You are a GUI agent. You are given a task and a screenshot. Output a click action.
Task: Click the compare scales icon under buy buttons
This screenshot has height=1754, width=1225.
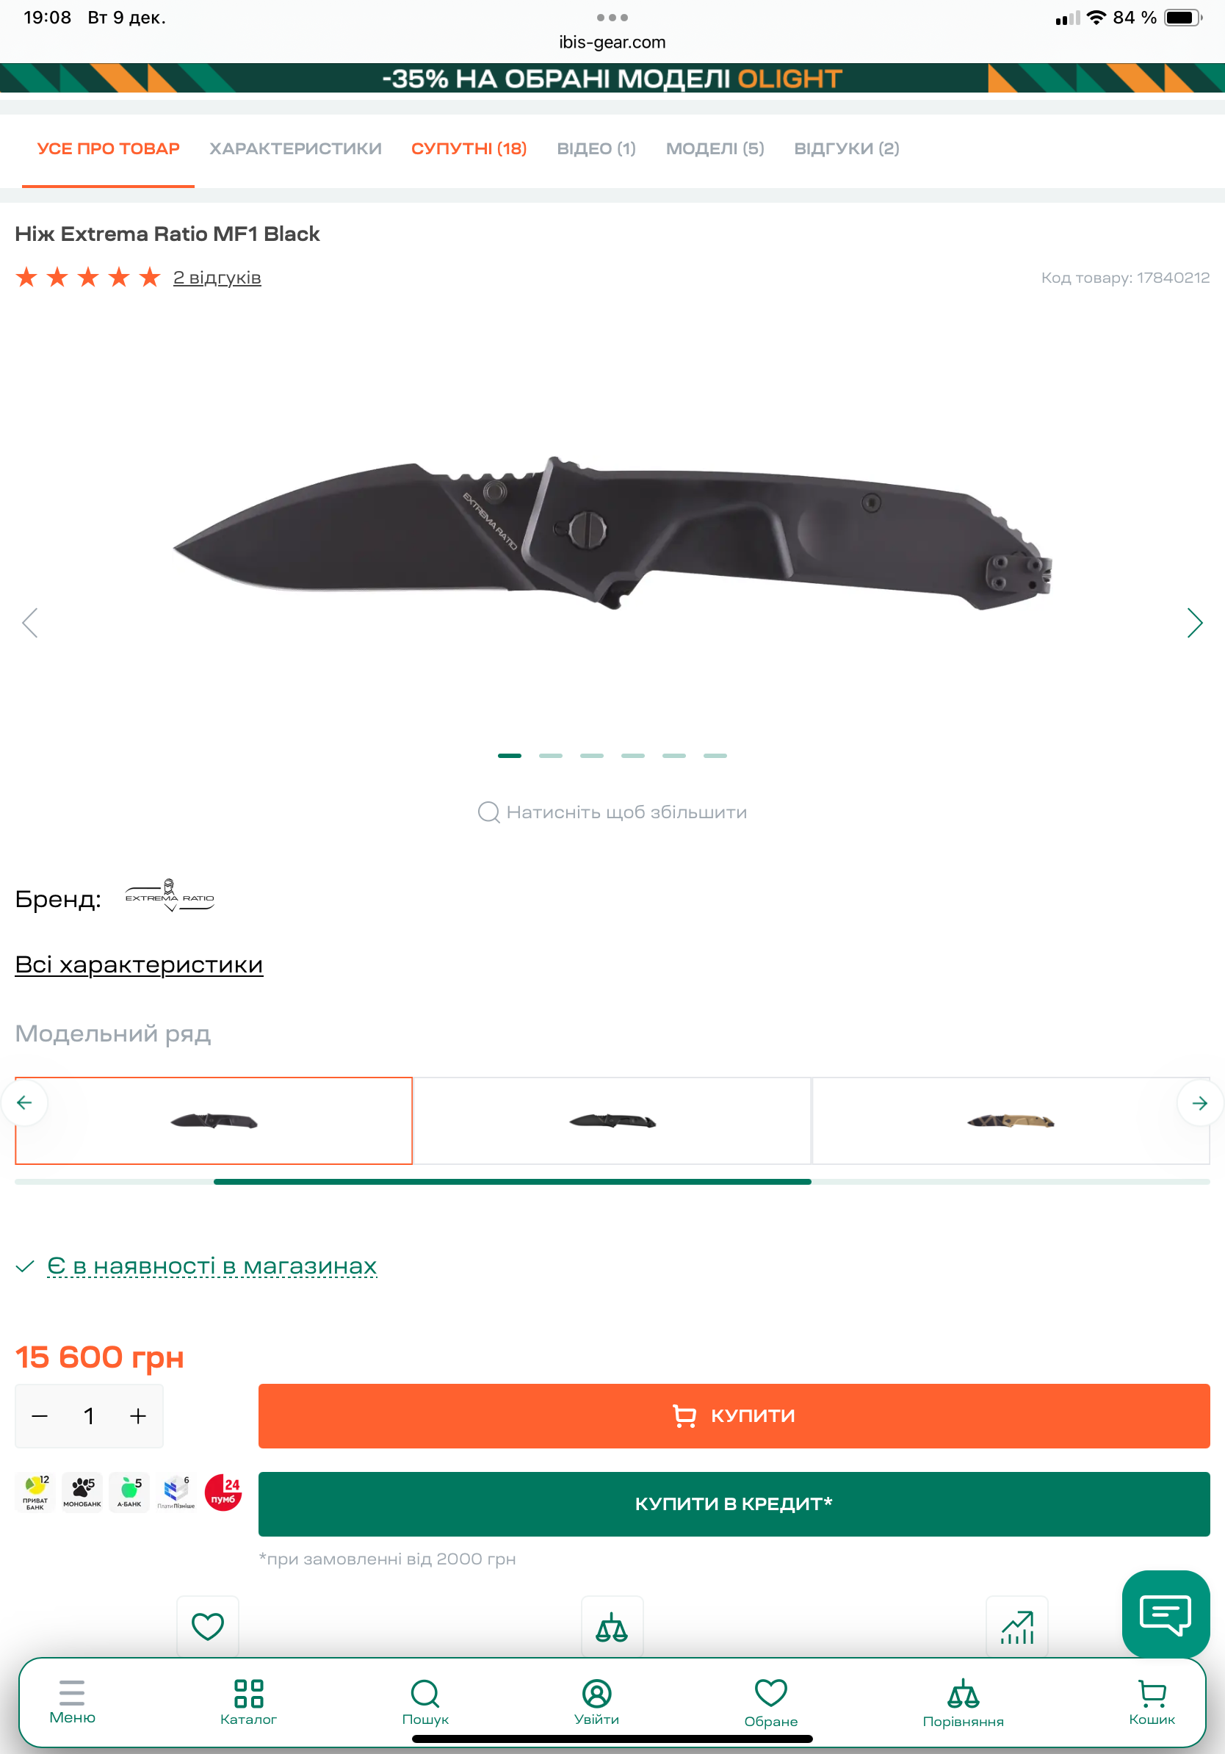pyautogui.click(x=612, y=1625)
